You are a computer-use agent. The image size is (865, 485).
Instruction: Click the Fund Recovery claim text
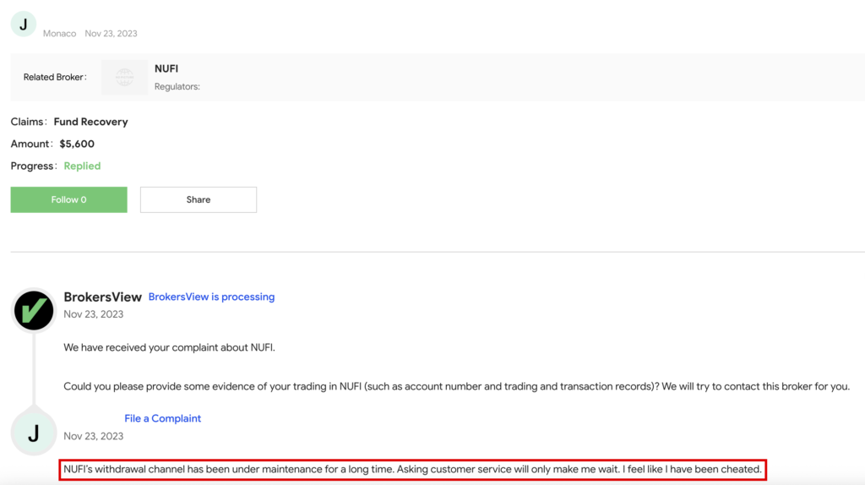point(90,122)
